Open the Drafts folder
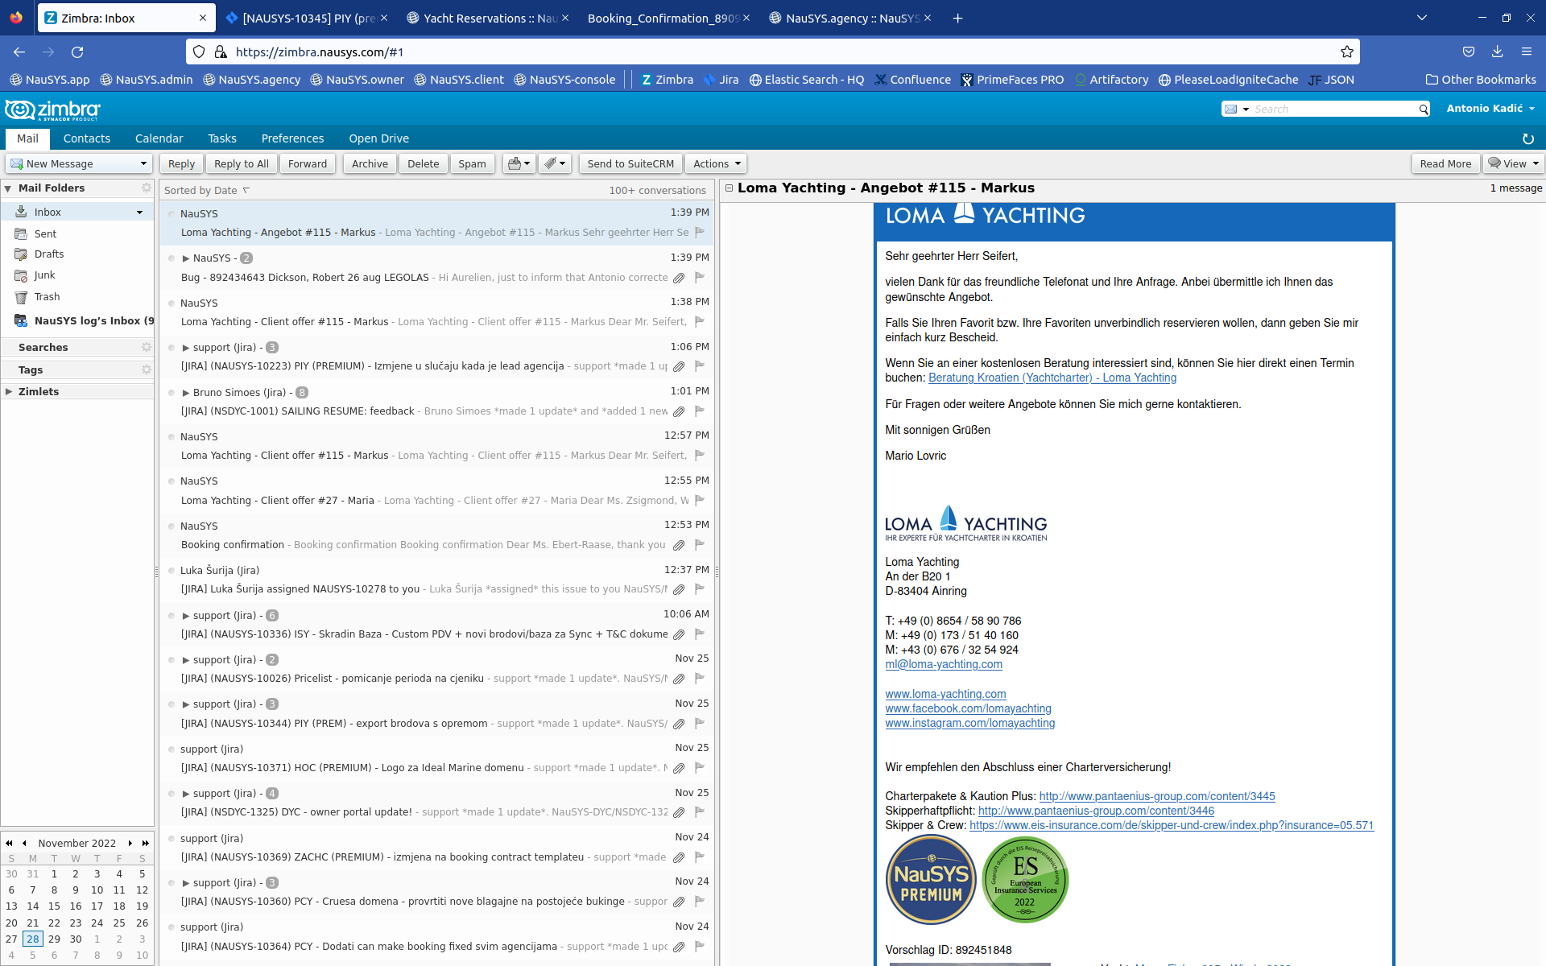The image size is (1546, 966). pos(49,254)
